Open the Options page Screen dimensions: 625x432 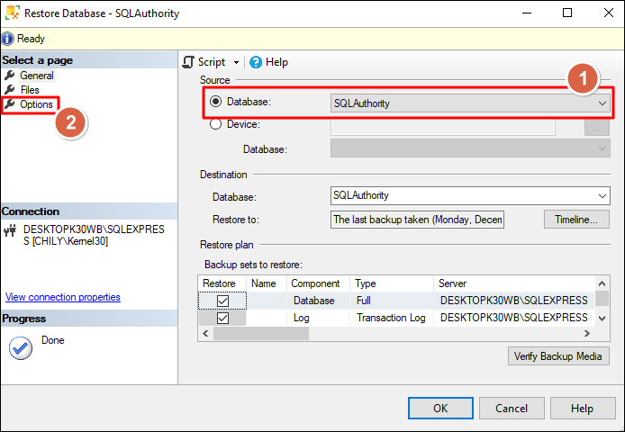pyautogui.click(x=36, y=104)
